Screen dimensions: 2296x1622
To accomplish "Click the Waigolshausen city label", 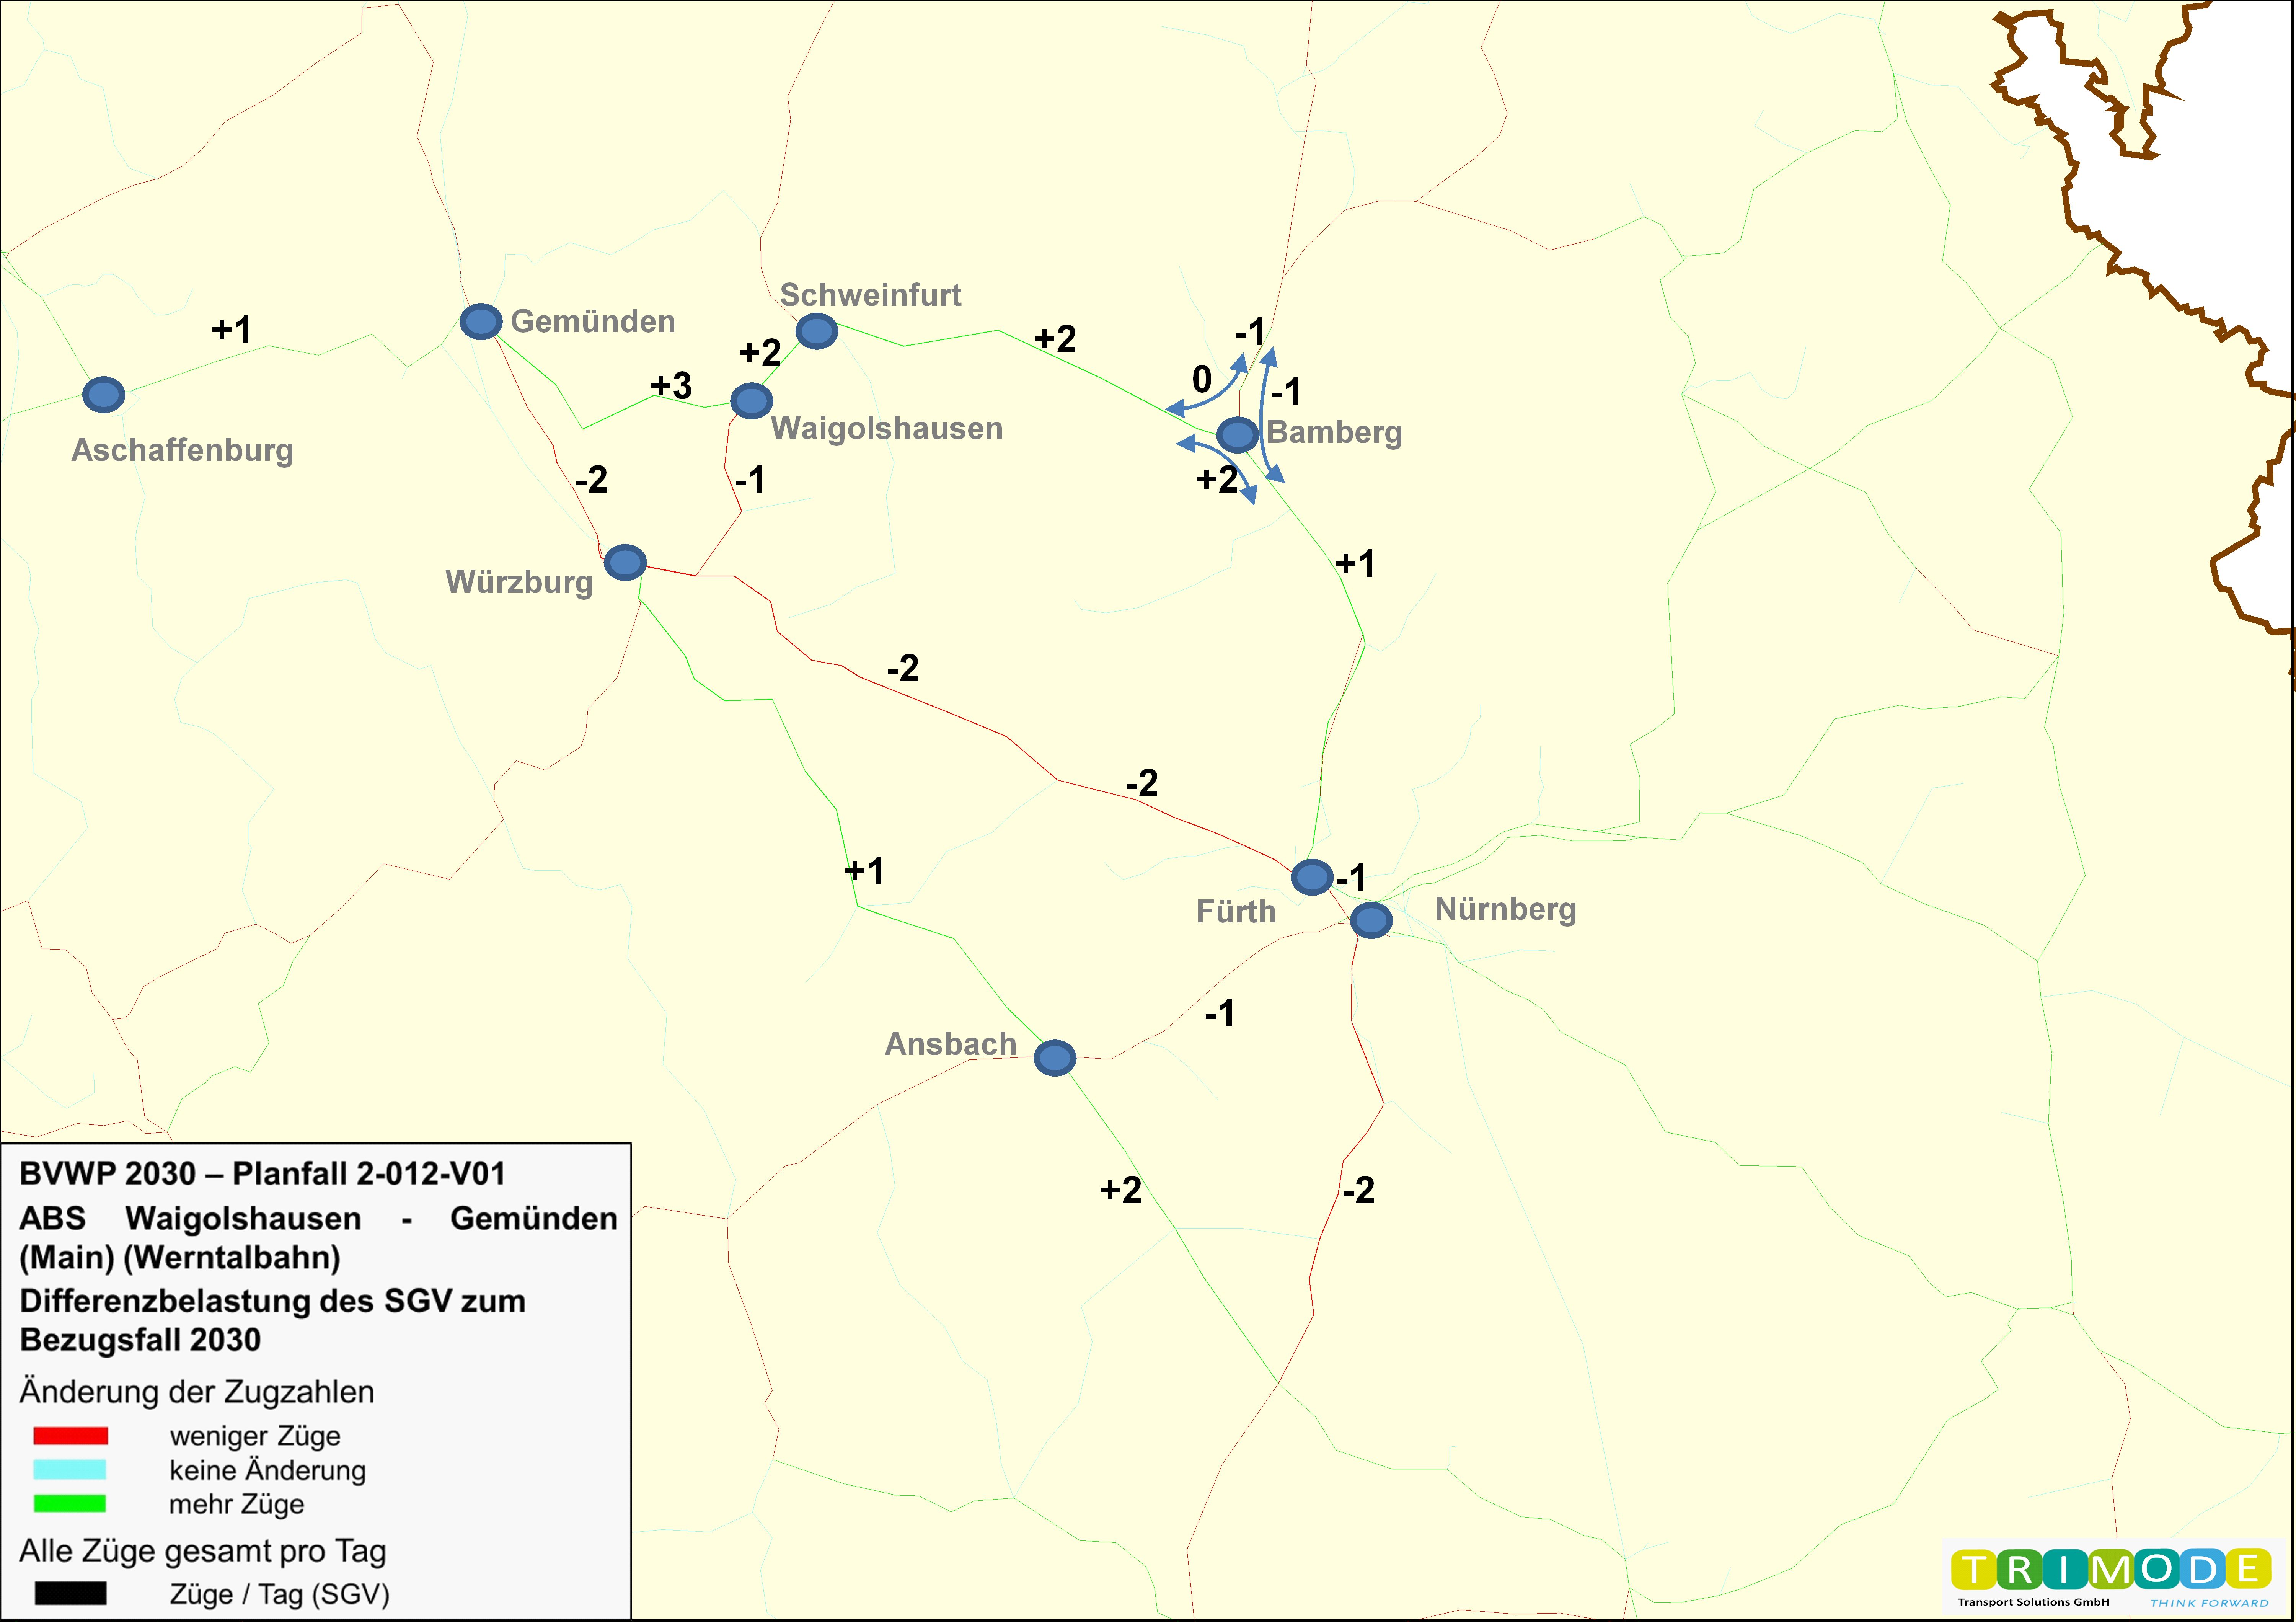I will click(x=887, y=429).
